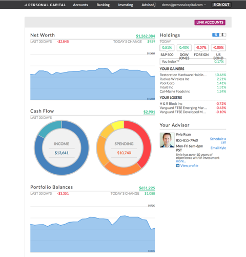Click the Net Worth heading
246x257 pixels.
[43, 35]
